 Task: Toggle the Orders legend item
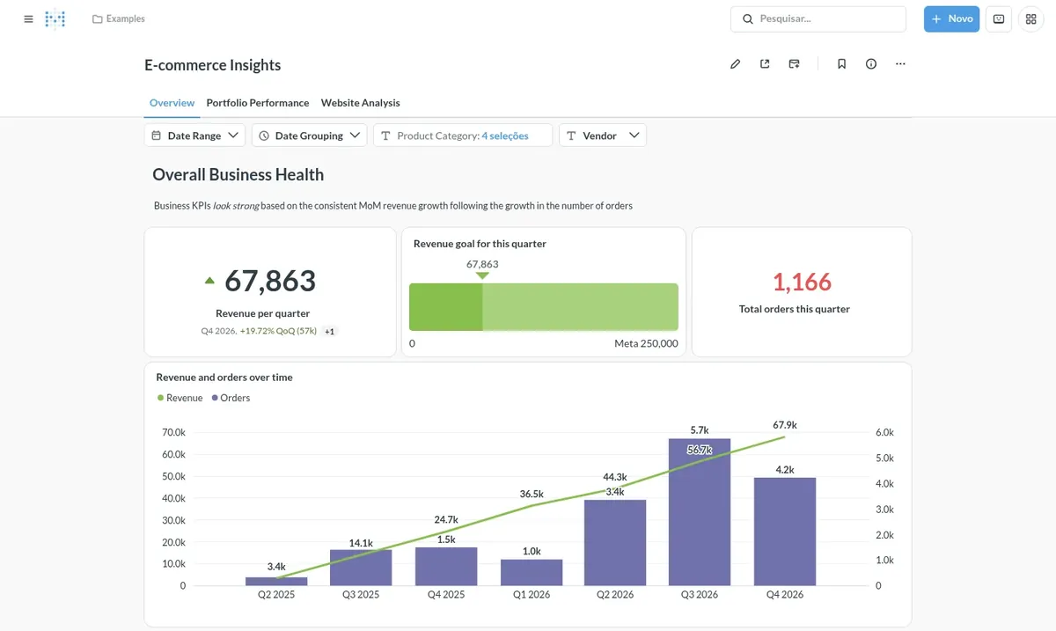click(231, 398)
